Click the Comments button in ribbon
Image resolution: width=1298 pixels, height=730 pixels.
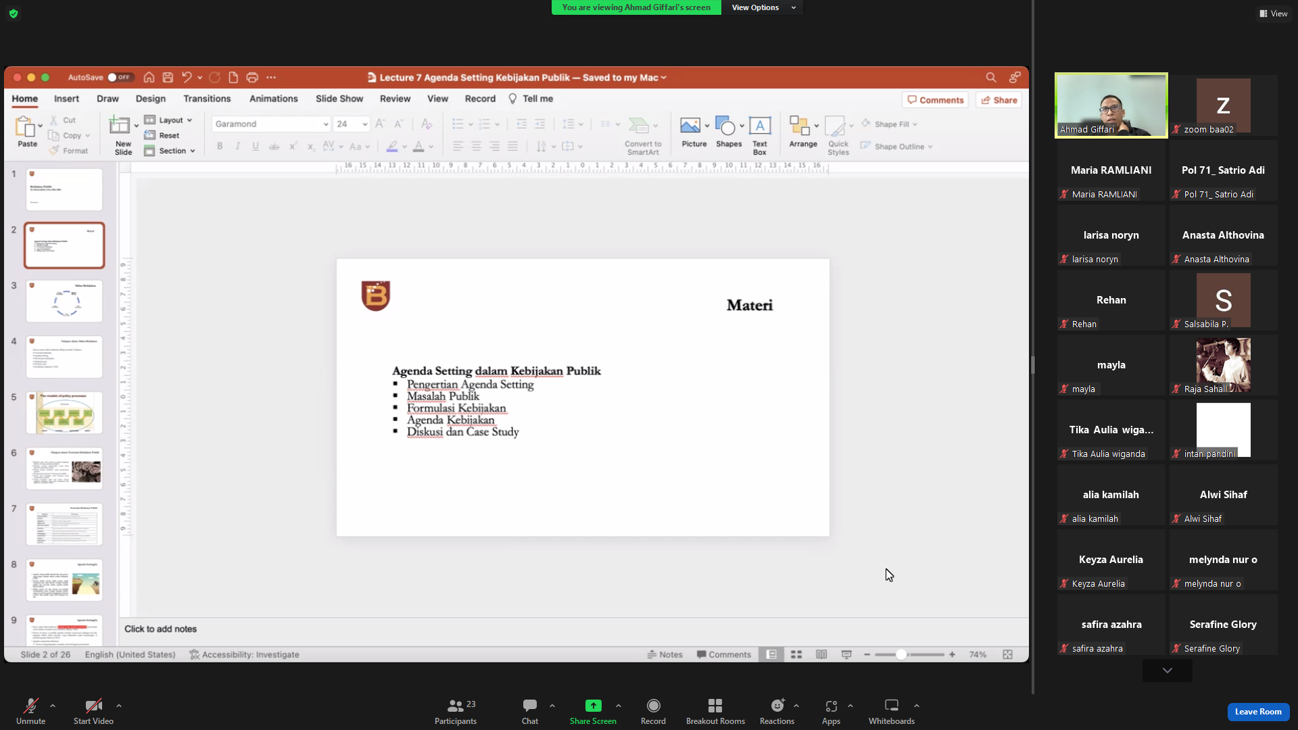[935, 100]
